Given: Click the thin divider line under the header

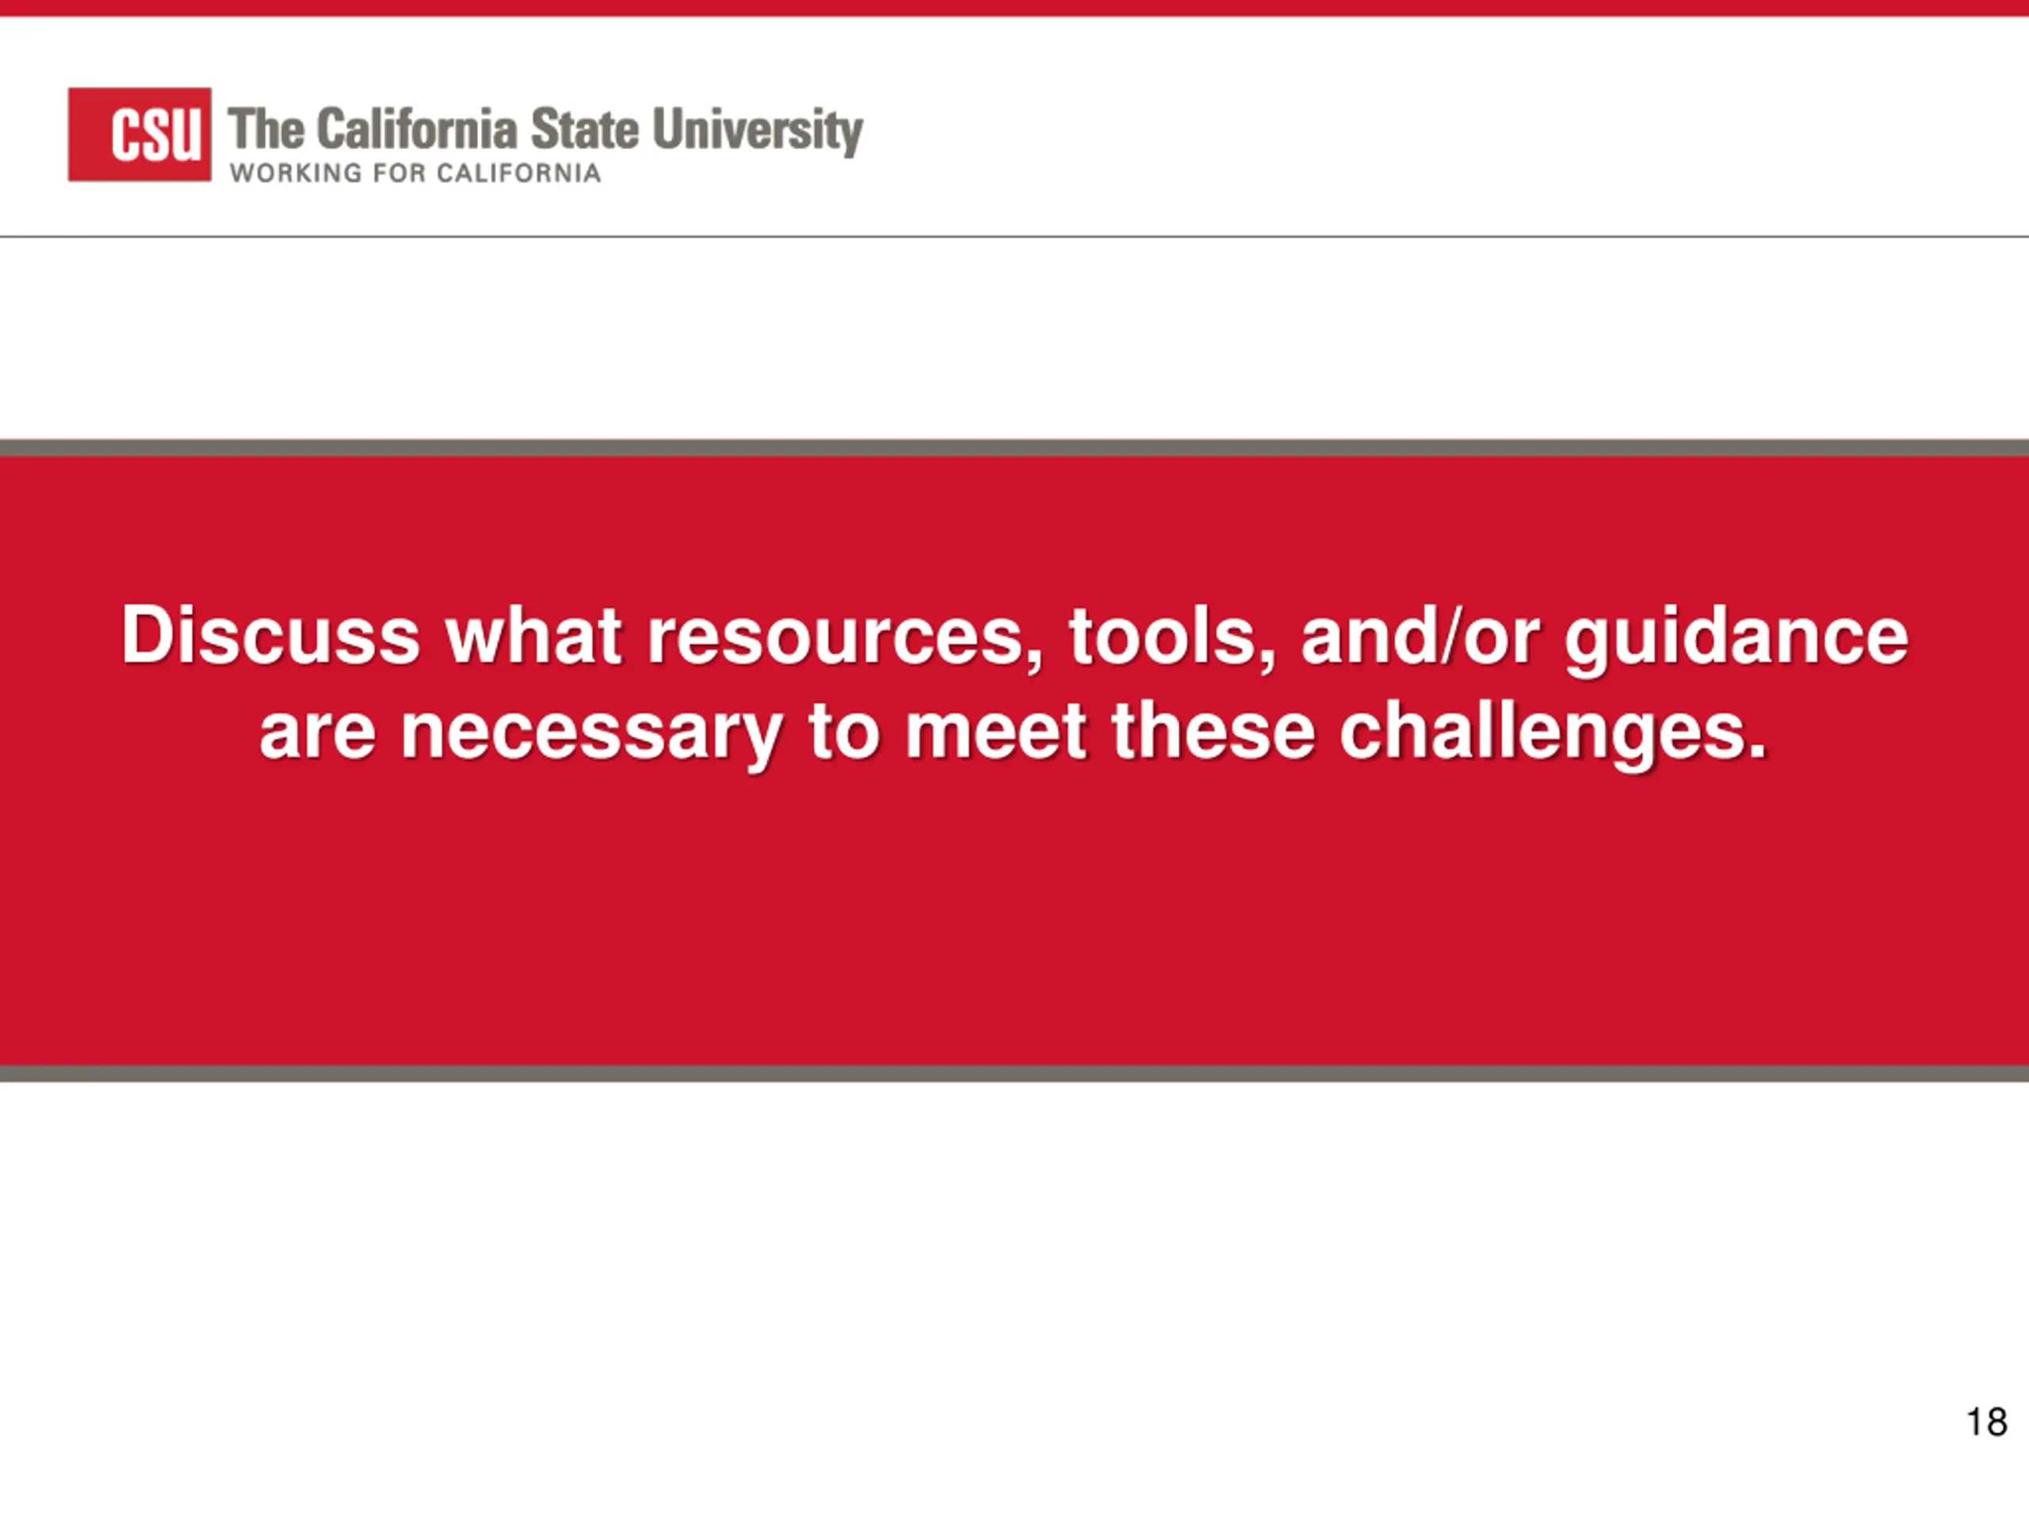Looking at the screenshot, I should click(x=1014, y=237).
